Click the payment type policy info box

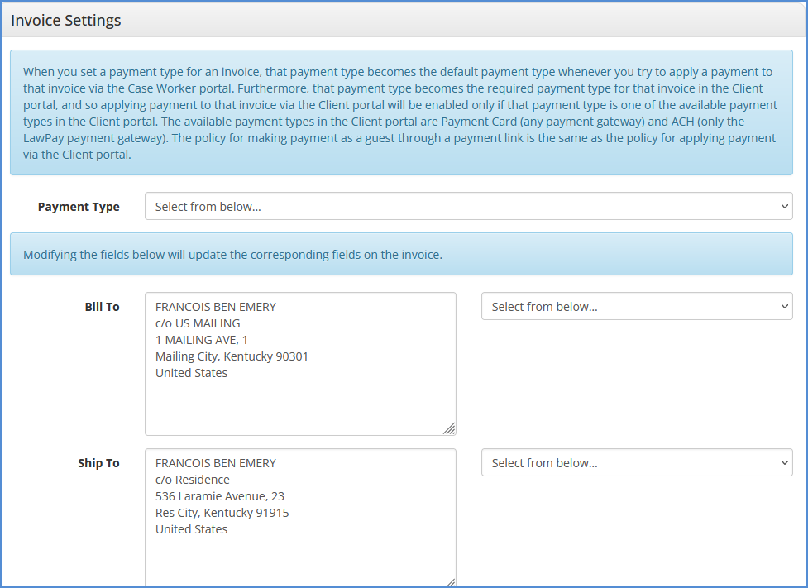(x=401, y=113)
